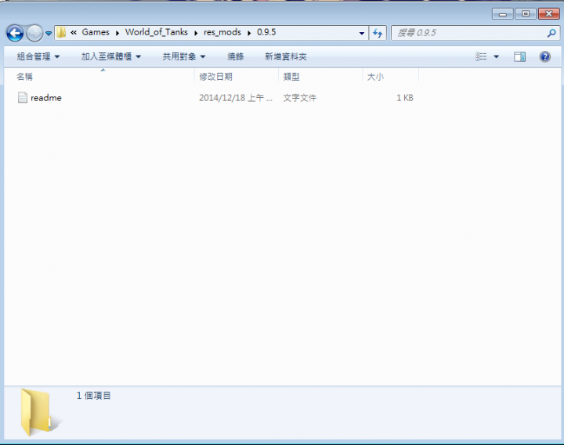Change view with the view icon

[x=481, y=56]
